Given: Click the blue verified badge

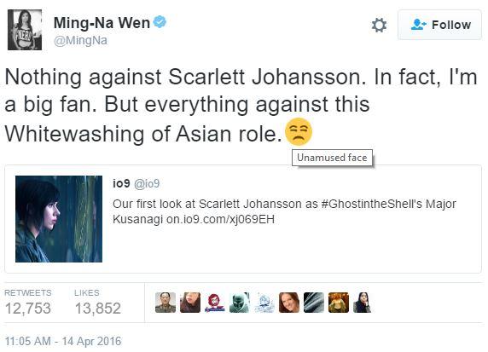Looking at the screenshot, I should click(x=160, y=22).
